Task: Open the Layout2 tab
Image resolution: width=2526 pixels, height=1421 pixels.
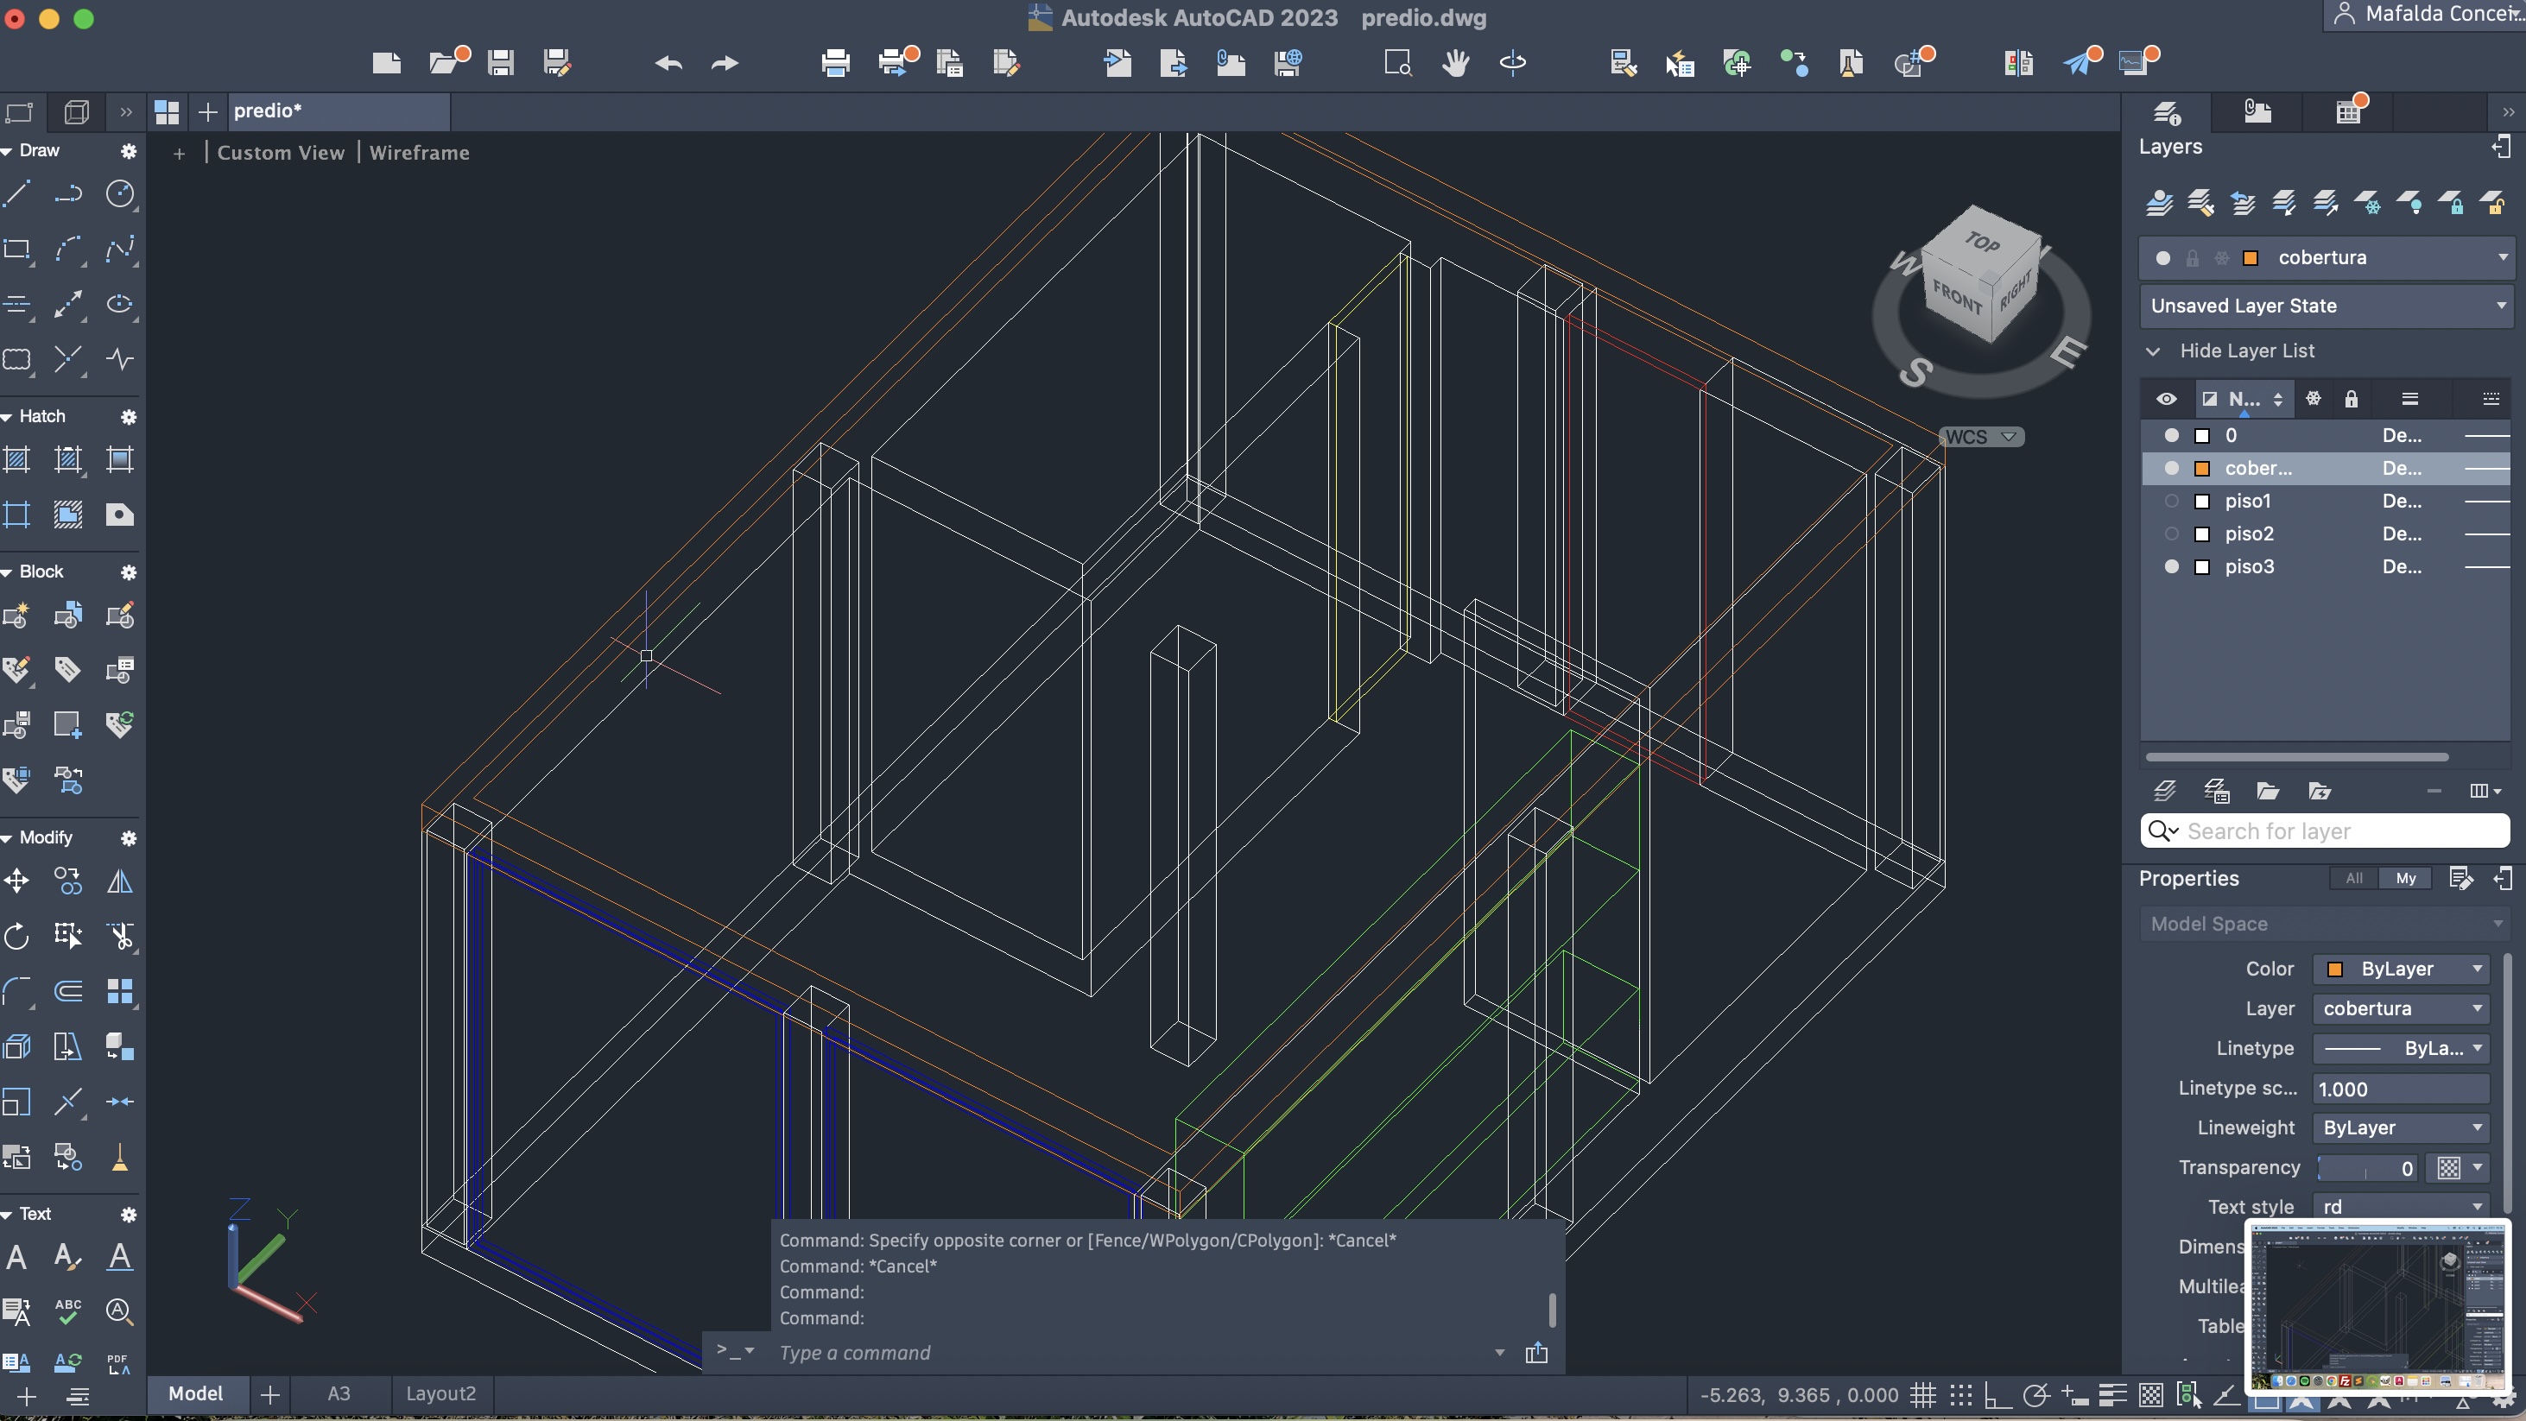Action: [x=440, y=1393]
